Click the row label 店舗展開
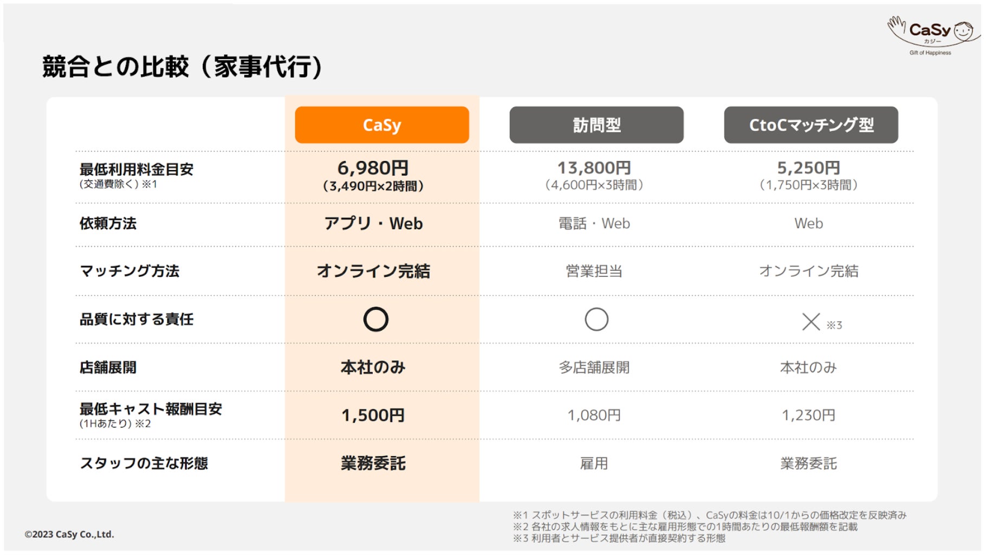Screen dimensions: 986x557 click(108, 367)
